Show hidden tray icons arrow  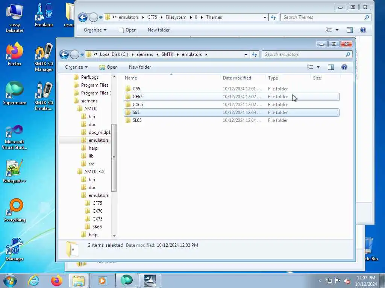click(x=320, y=281)
